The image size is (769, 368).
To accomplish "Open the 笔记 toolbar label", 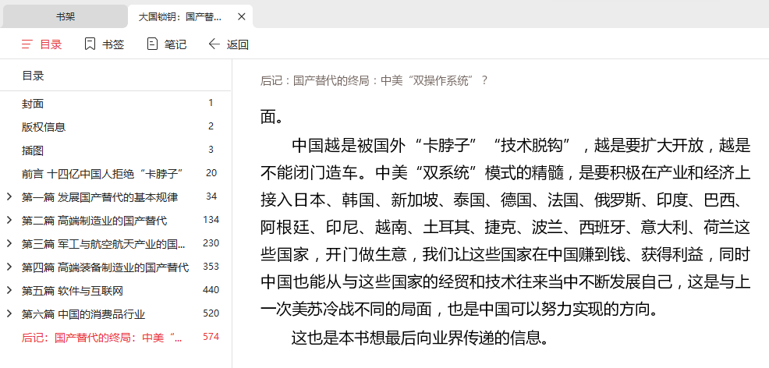I will click(x=175, y=44).
